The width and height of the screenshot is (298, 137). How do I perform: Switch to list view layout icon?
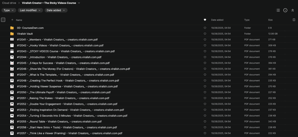pos(278,10)
